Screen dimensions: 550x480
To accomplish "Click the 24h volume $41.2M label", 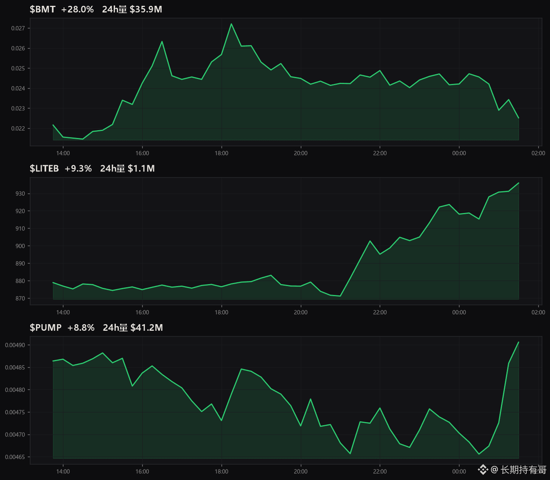I will tap(133, 328).
